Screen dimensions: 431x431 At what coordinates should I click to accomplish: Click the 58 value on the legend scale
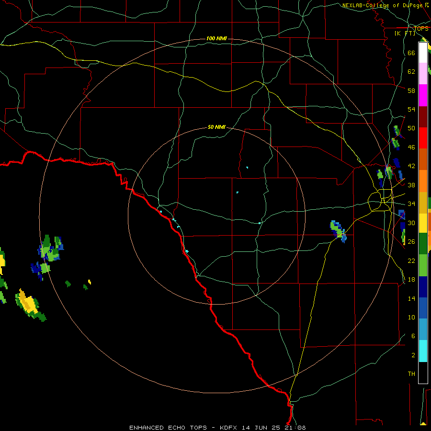[411, 91]
